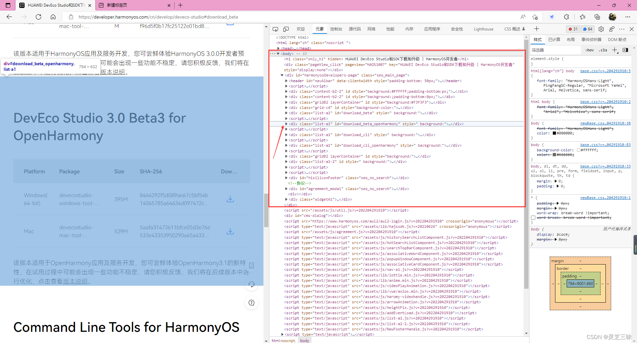Open browser Settings and more menu
This screenshot has width=637, height=343.
628,17
